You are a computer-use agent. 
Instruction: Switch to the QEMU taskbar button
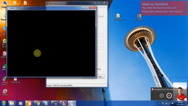pos(72,103)
